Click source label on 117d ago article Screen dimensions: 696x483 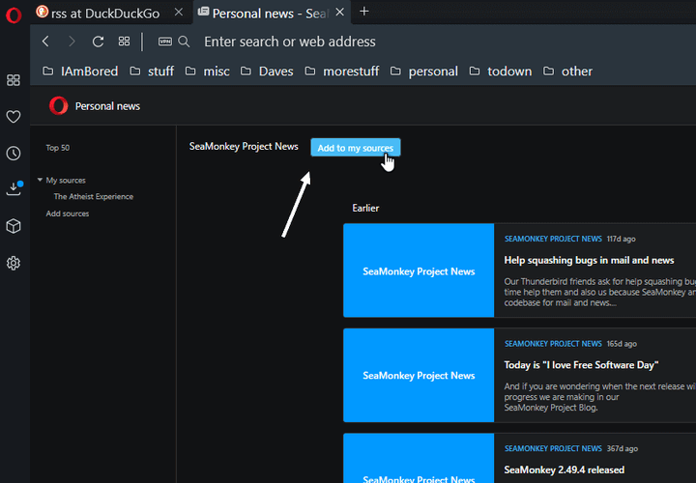click(553, 239)
